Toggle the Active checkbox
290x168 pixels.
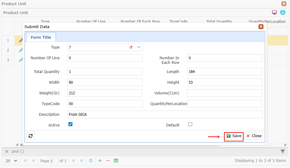[70, 124]
